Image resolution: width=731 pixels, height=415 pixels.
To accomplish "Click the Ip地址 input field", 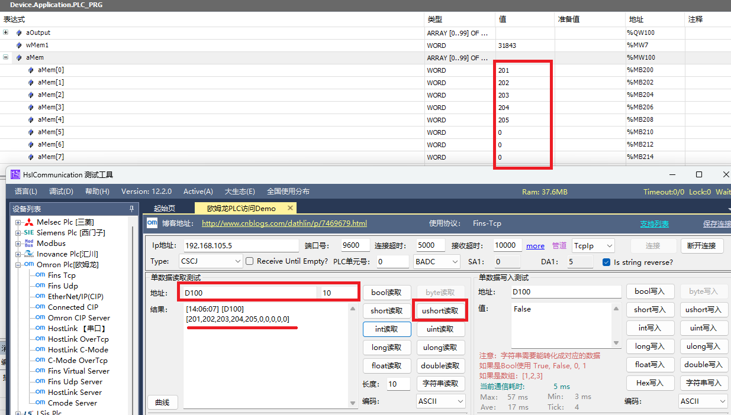I will 240,245.
